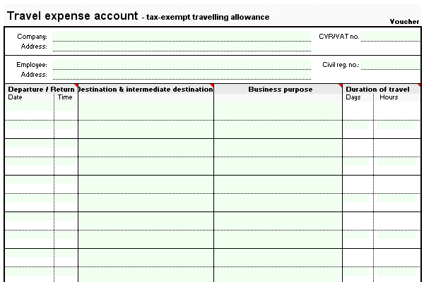Click the Time sub-header label cell
Screen dimensions: 424x282
[65, 97]
